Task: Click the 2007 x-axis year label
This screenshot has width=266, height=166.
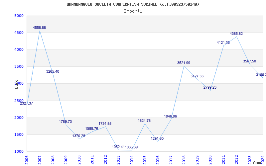Action: click(x=40, y=160)
